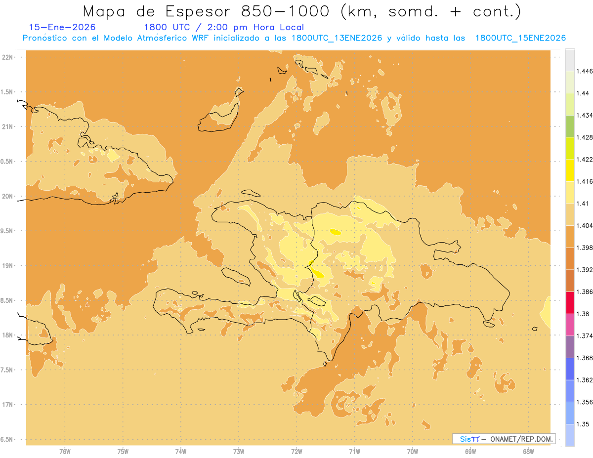This screenshot has width=593, height=458.
Task: Click the purple swatch between 1.368 and 1.374
Action: coord(570,347)
